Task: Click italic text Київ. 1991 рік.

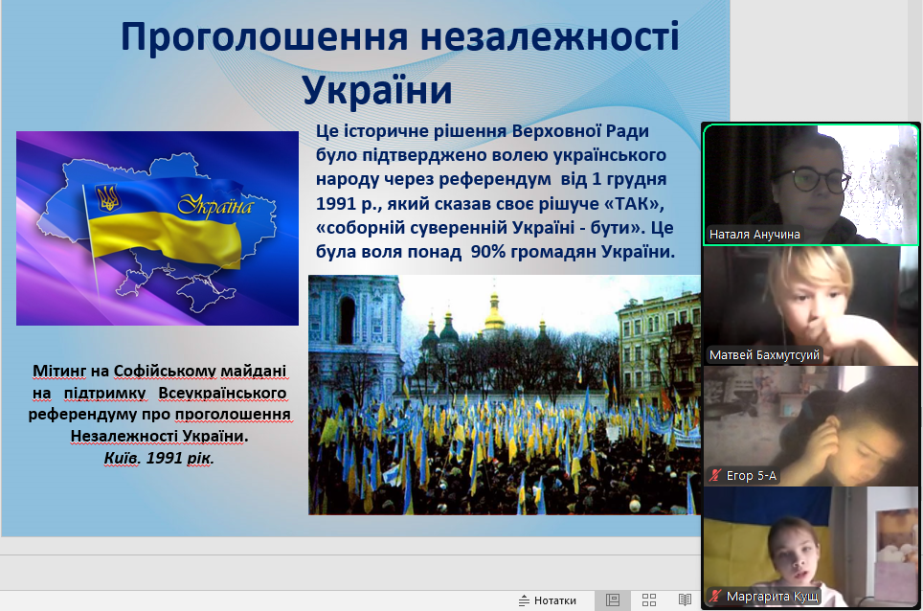Action: (159, 458)
